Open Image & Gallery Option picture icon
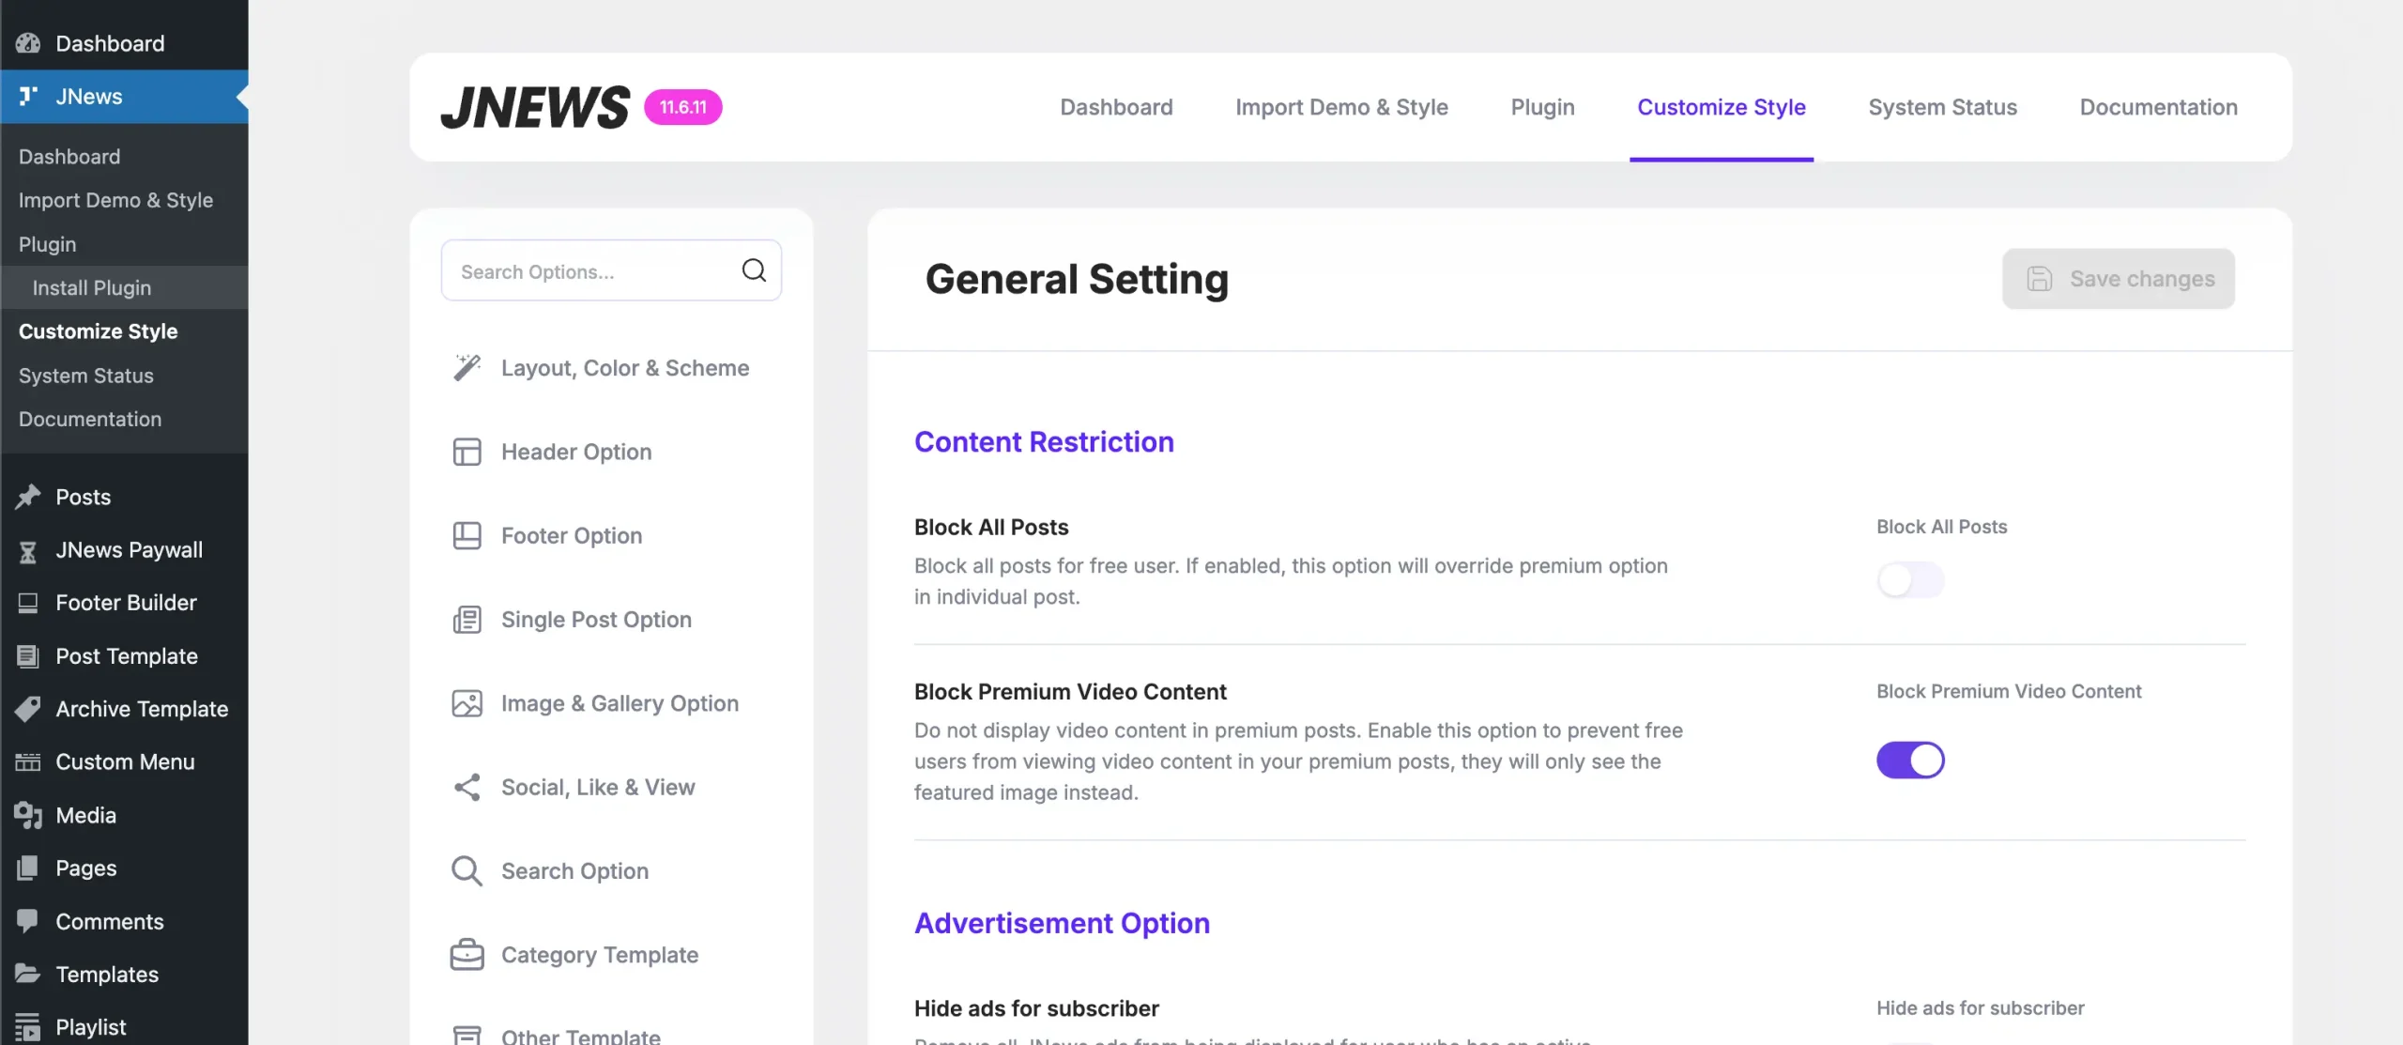Screen dimensions: 2403x1045 [x=467, y=703]
